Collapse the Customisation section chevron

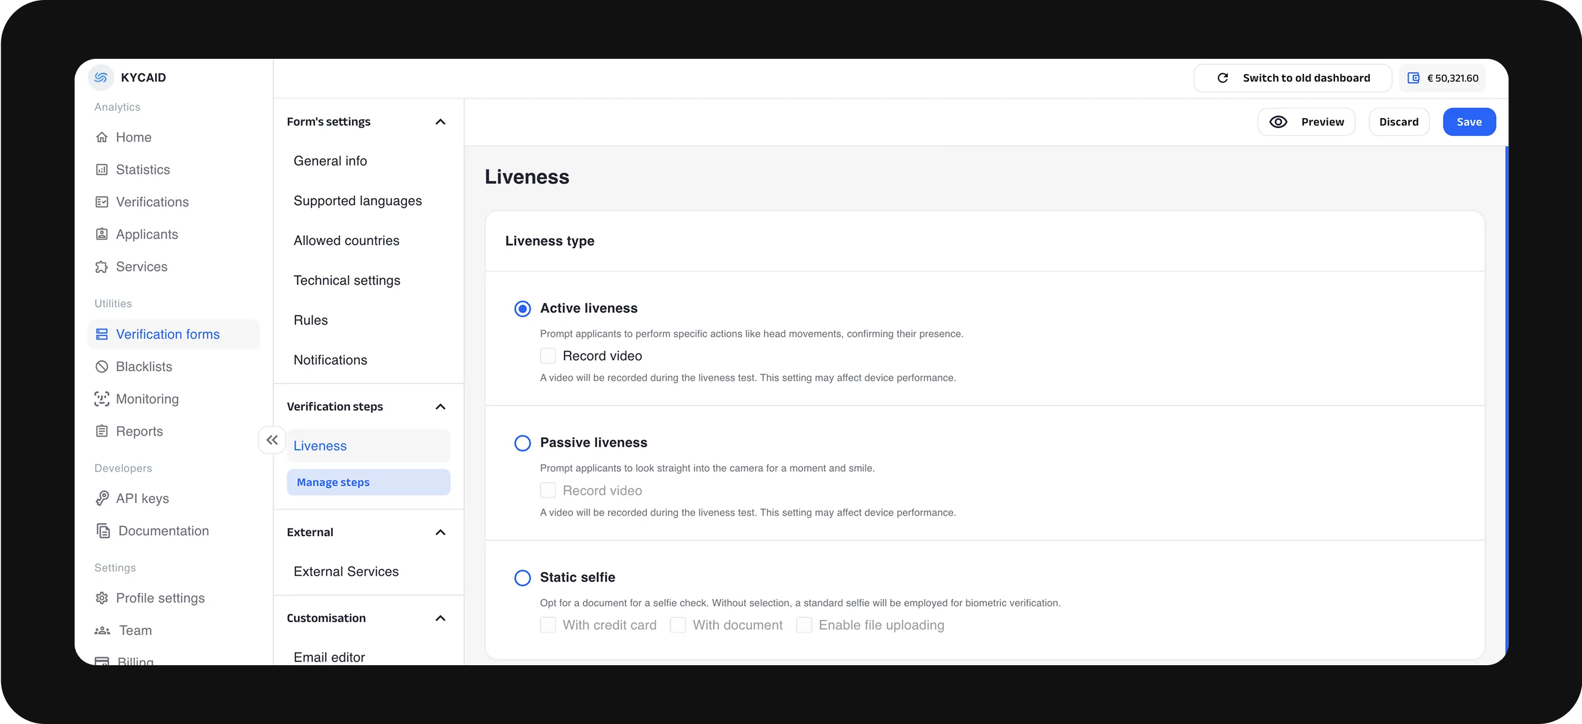pyautogui.click(x=440, y=619)
